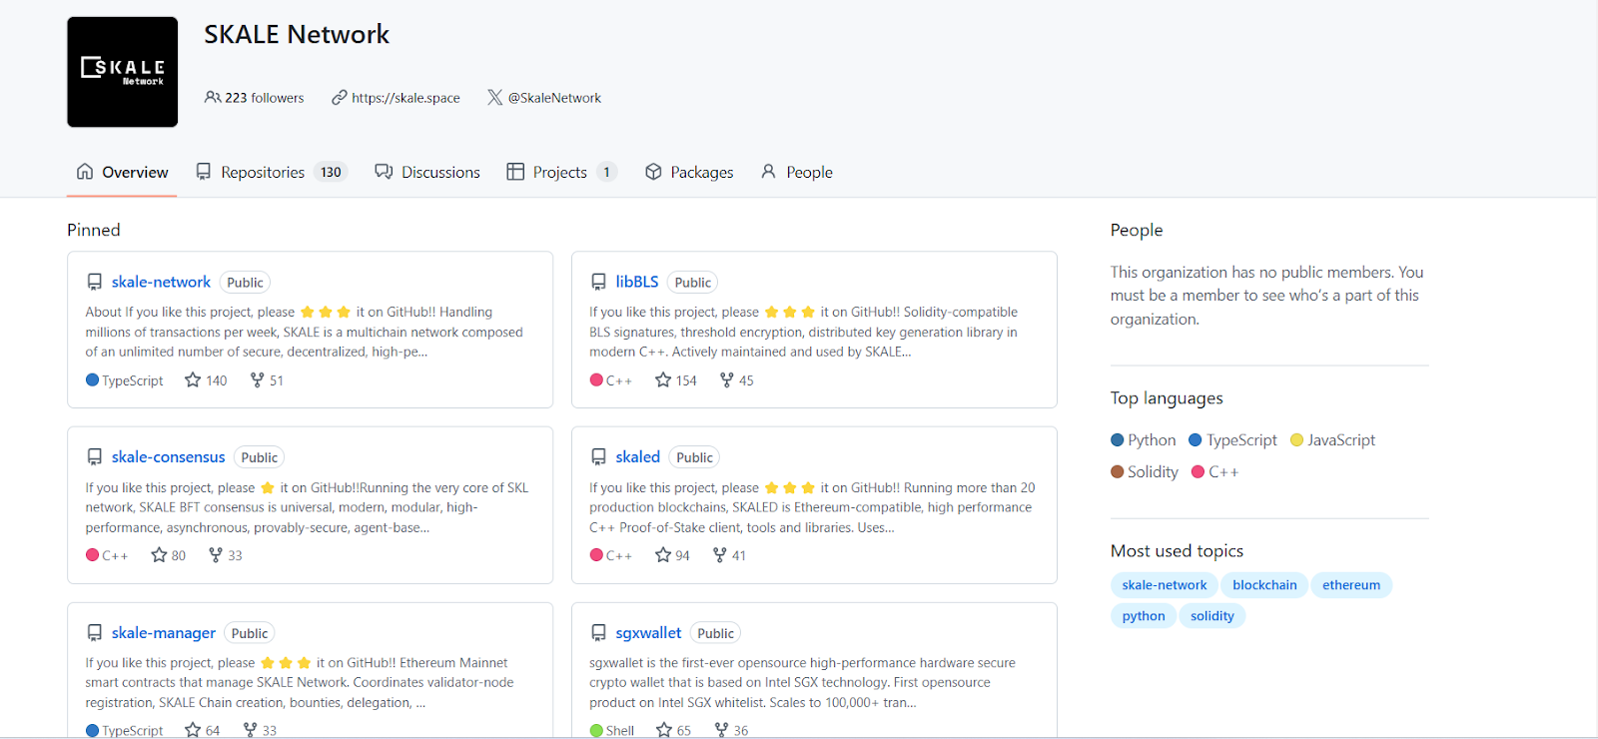Click the Packages cube icon
This screenshot has height=739, width=1598.
[653, 172]
